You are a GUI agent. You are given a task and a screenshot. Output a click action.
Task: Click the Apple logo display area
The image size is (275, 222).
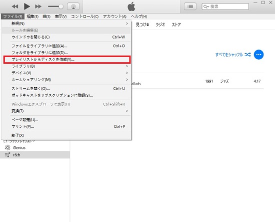point(131,7)
